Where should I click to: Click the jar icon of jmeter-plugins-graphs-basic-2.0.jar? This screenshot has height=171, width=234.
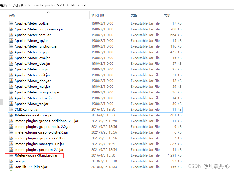11,126
